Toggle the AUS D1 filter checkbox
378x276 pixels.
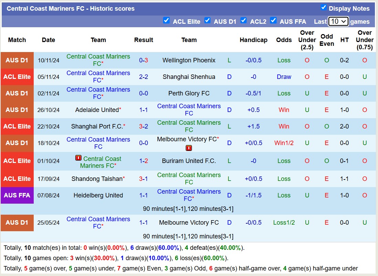tap(207, 21)
